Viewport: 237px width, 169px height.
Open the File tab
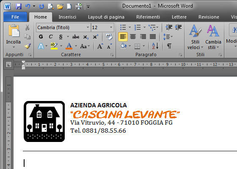(x=15, y=17)
